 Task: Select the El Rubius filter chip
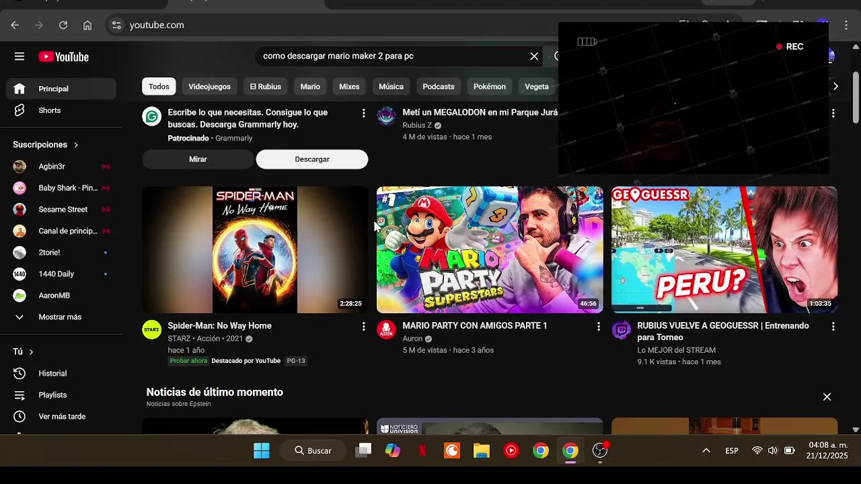[x=265, y=86]
